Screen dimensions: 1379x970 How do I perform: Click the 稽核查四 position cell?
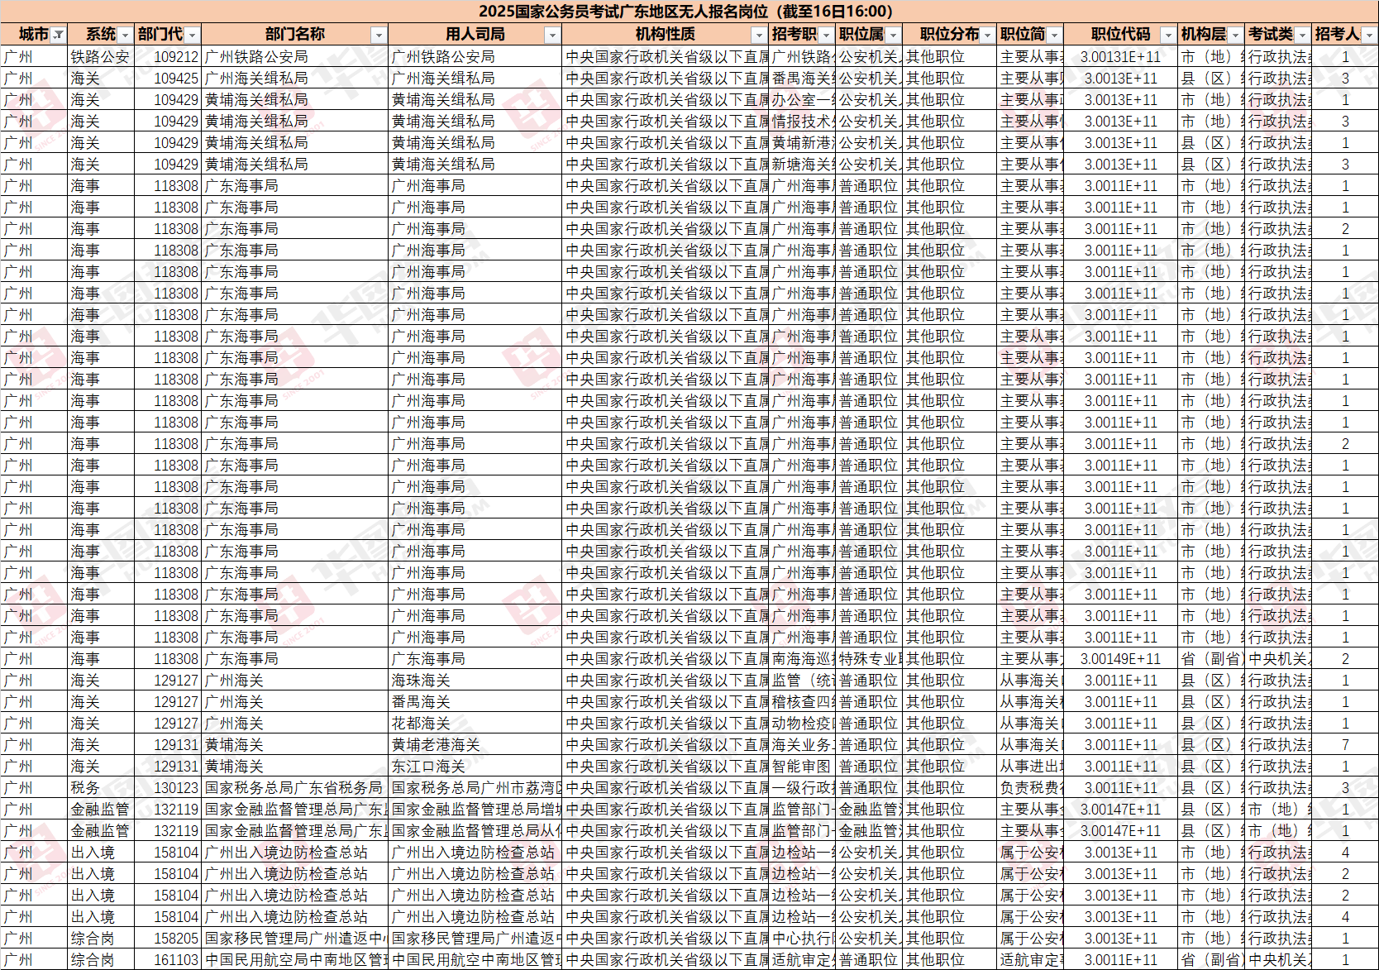tap(803, 702)
